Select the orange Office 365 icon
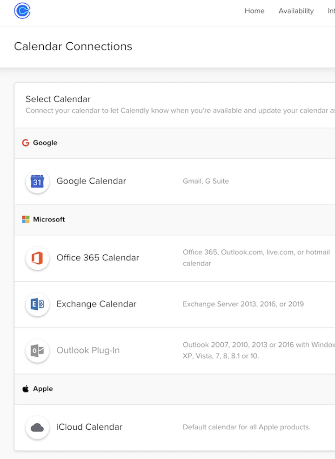335x459 pixels. tap(37, 258)
